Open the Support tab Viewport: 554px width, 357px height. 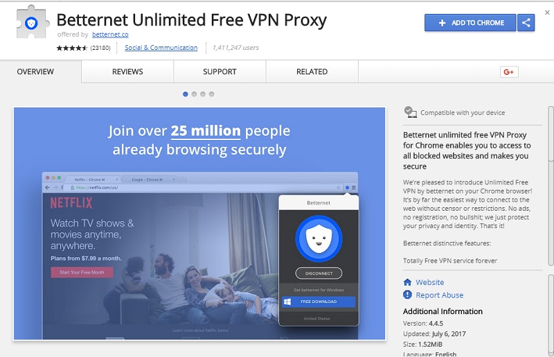pyautogui.click(x=220, y=71)
